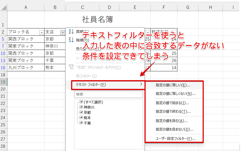
Task: Select column A header
Action: [x=26, y=7]
